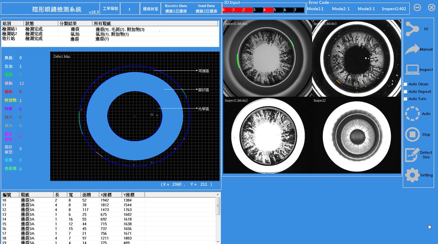Click the X座標 column header

click(110, 195)
